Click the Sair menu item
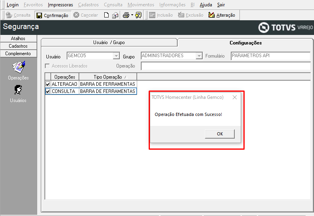The image size is (314, 216). point(221,5)
